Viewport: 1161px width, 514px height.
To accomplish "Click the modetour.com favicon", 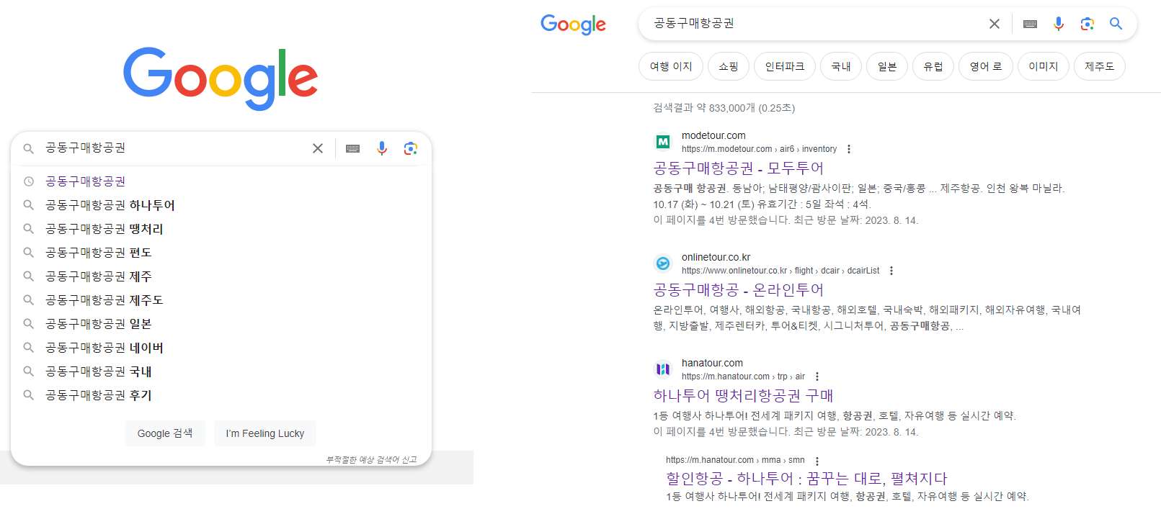I will coord(663,142).
